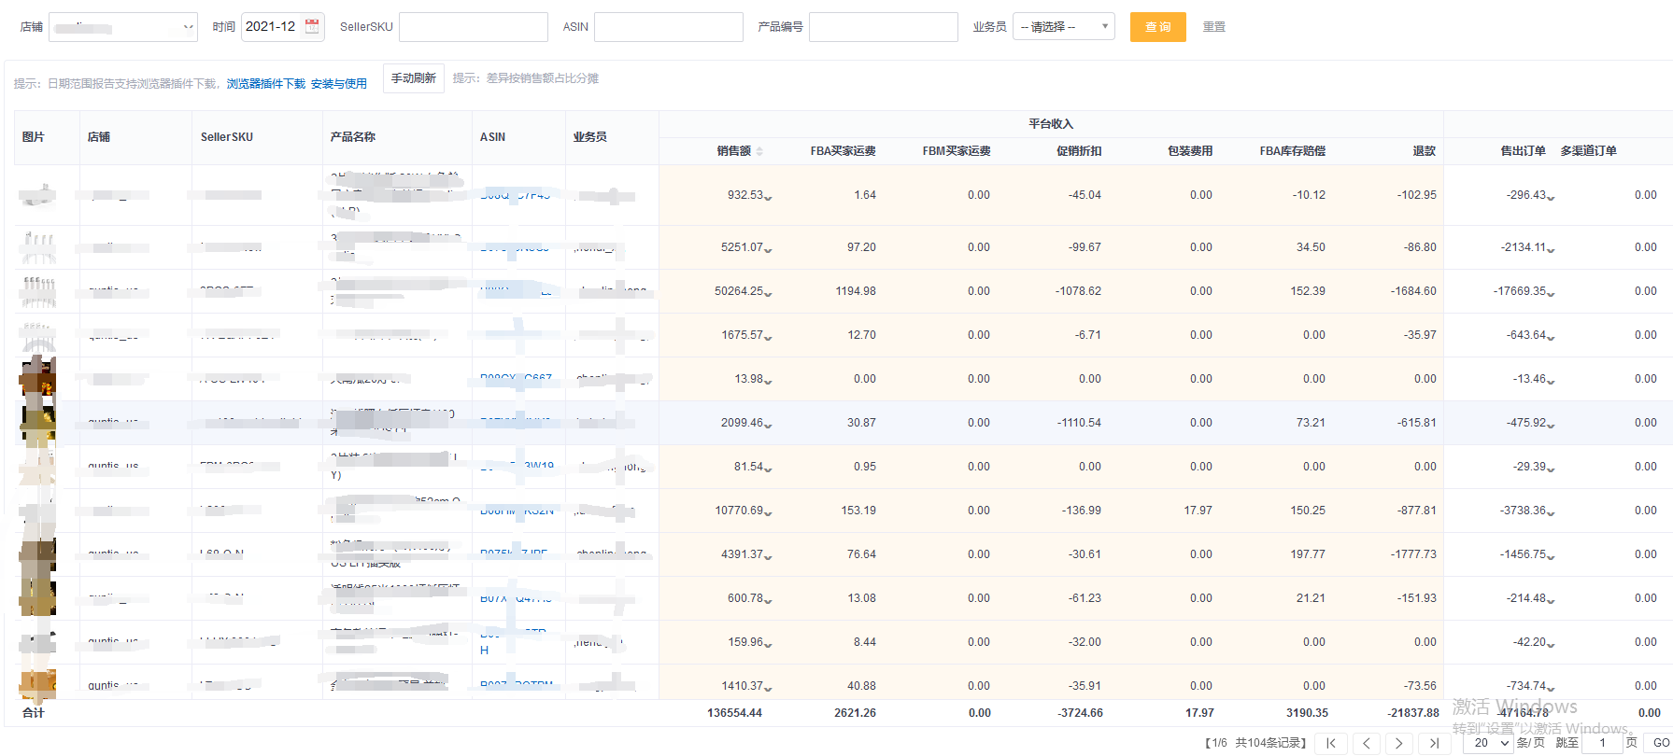The width and height of the screenshot is (1673, 756).
Task: Click the 时间 date field showing 2021-12
Action: click(x=282, y=27)
